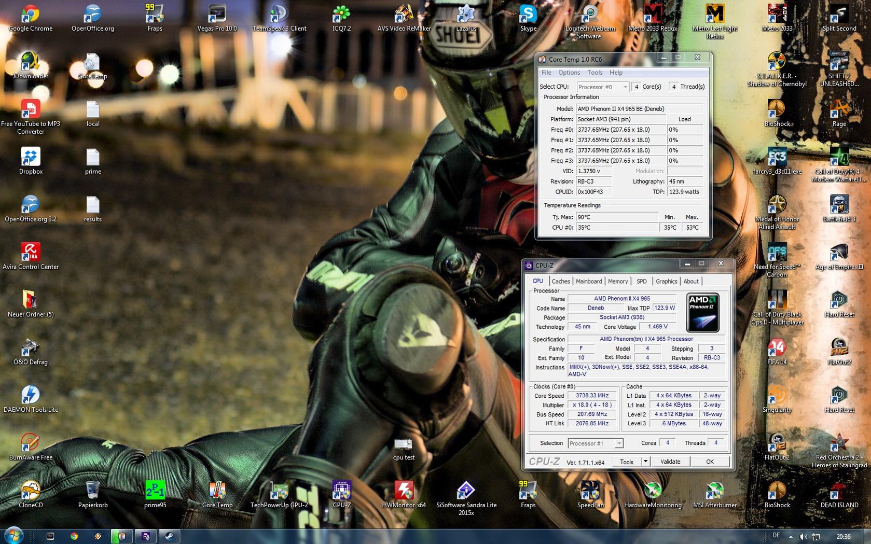Click the Battlefield 3 game shortcut
The width and height of the screenshot is (871, 544).
[x=839, y=208]
